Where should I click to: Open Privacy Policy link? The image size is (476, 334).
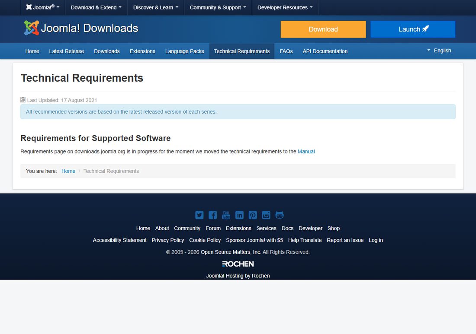coord(168,240)
